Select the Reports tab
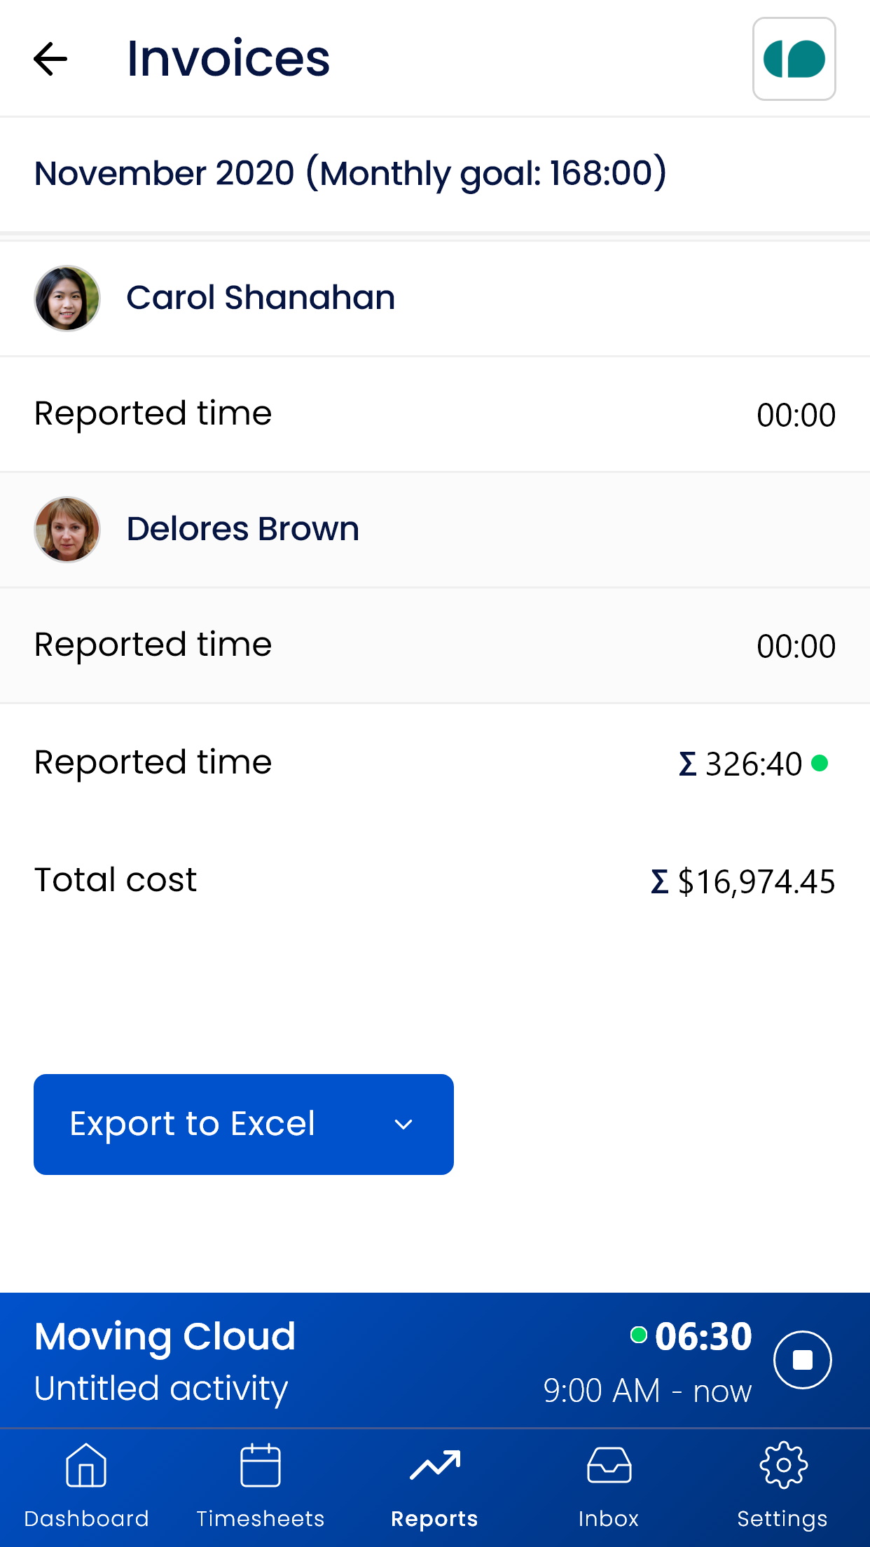The width and height of the screenshot is (870, 1547). click(434, 1484)
